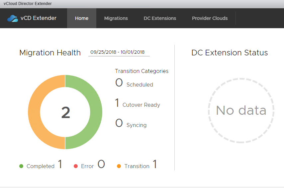
Task: Click the vCD Extender brand text
Action: pos(39,18)
